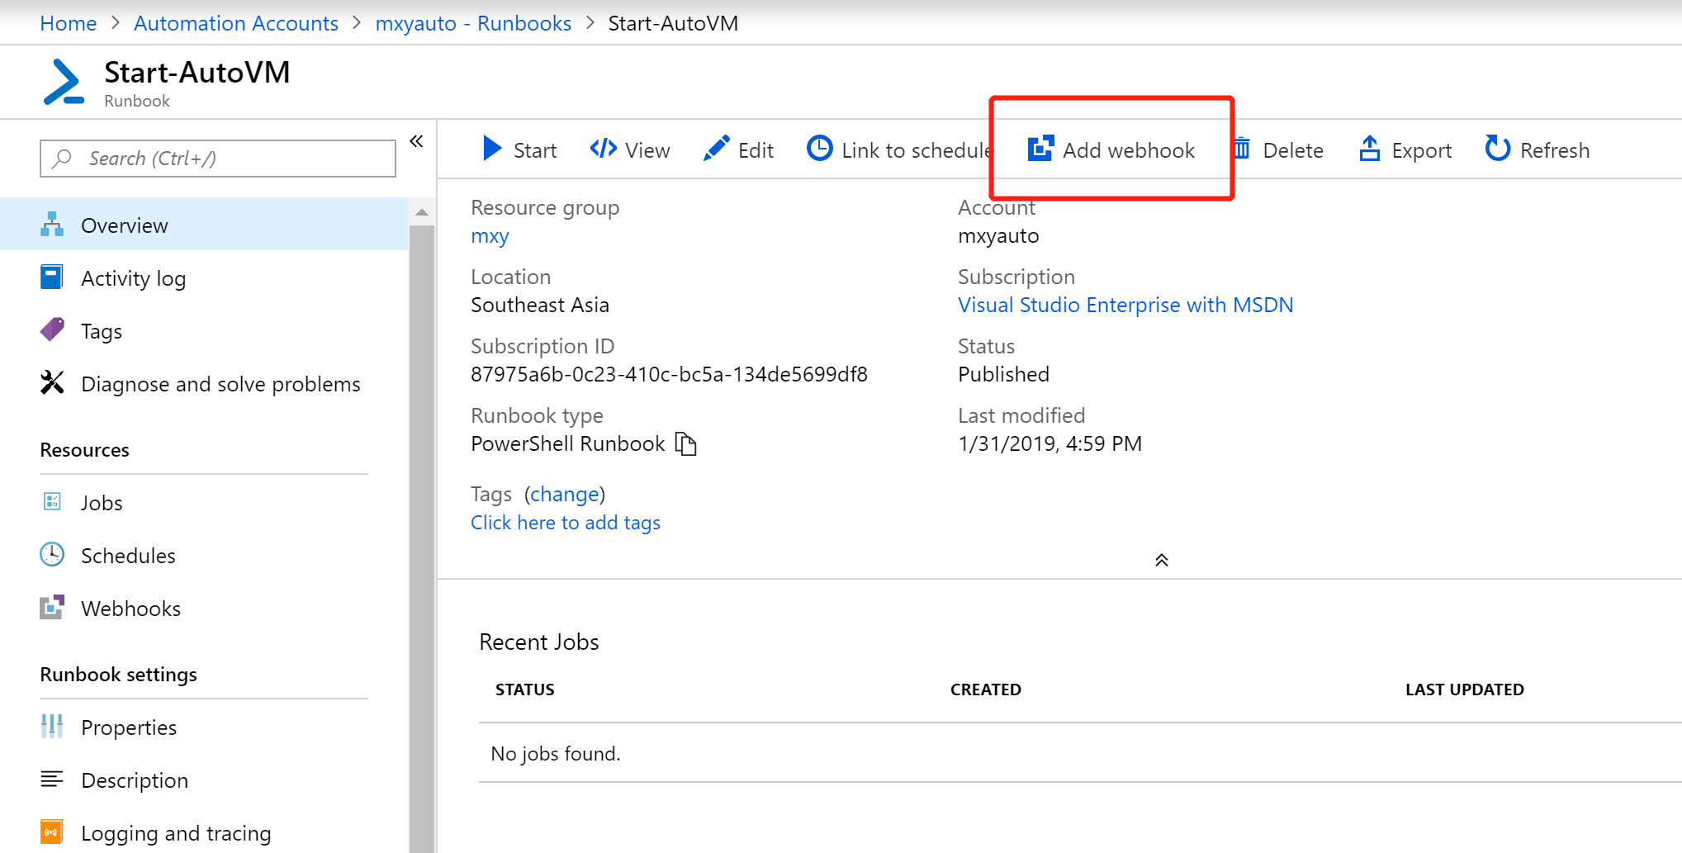
Task: Click the Link to schedule clock icon
Action: [819, 149]
